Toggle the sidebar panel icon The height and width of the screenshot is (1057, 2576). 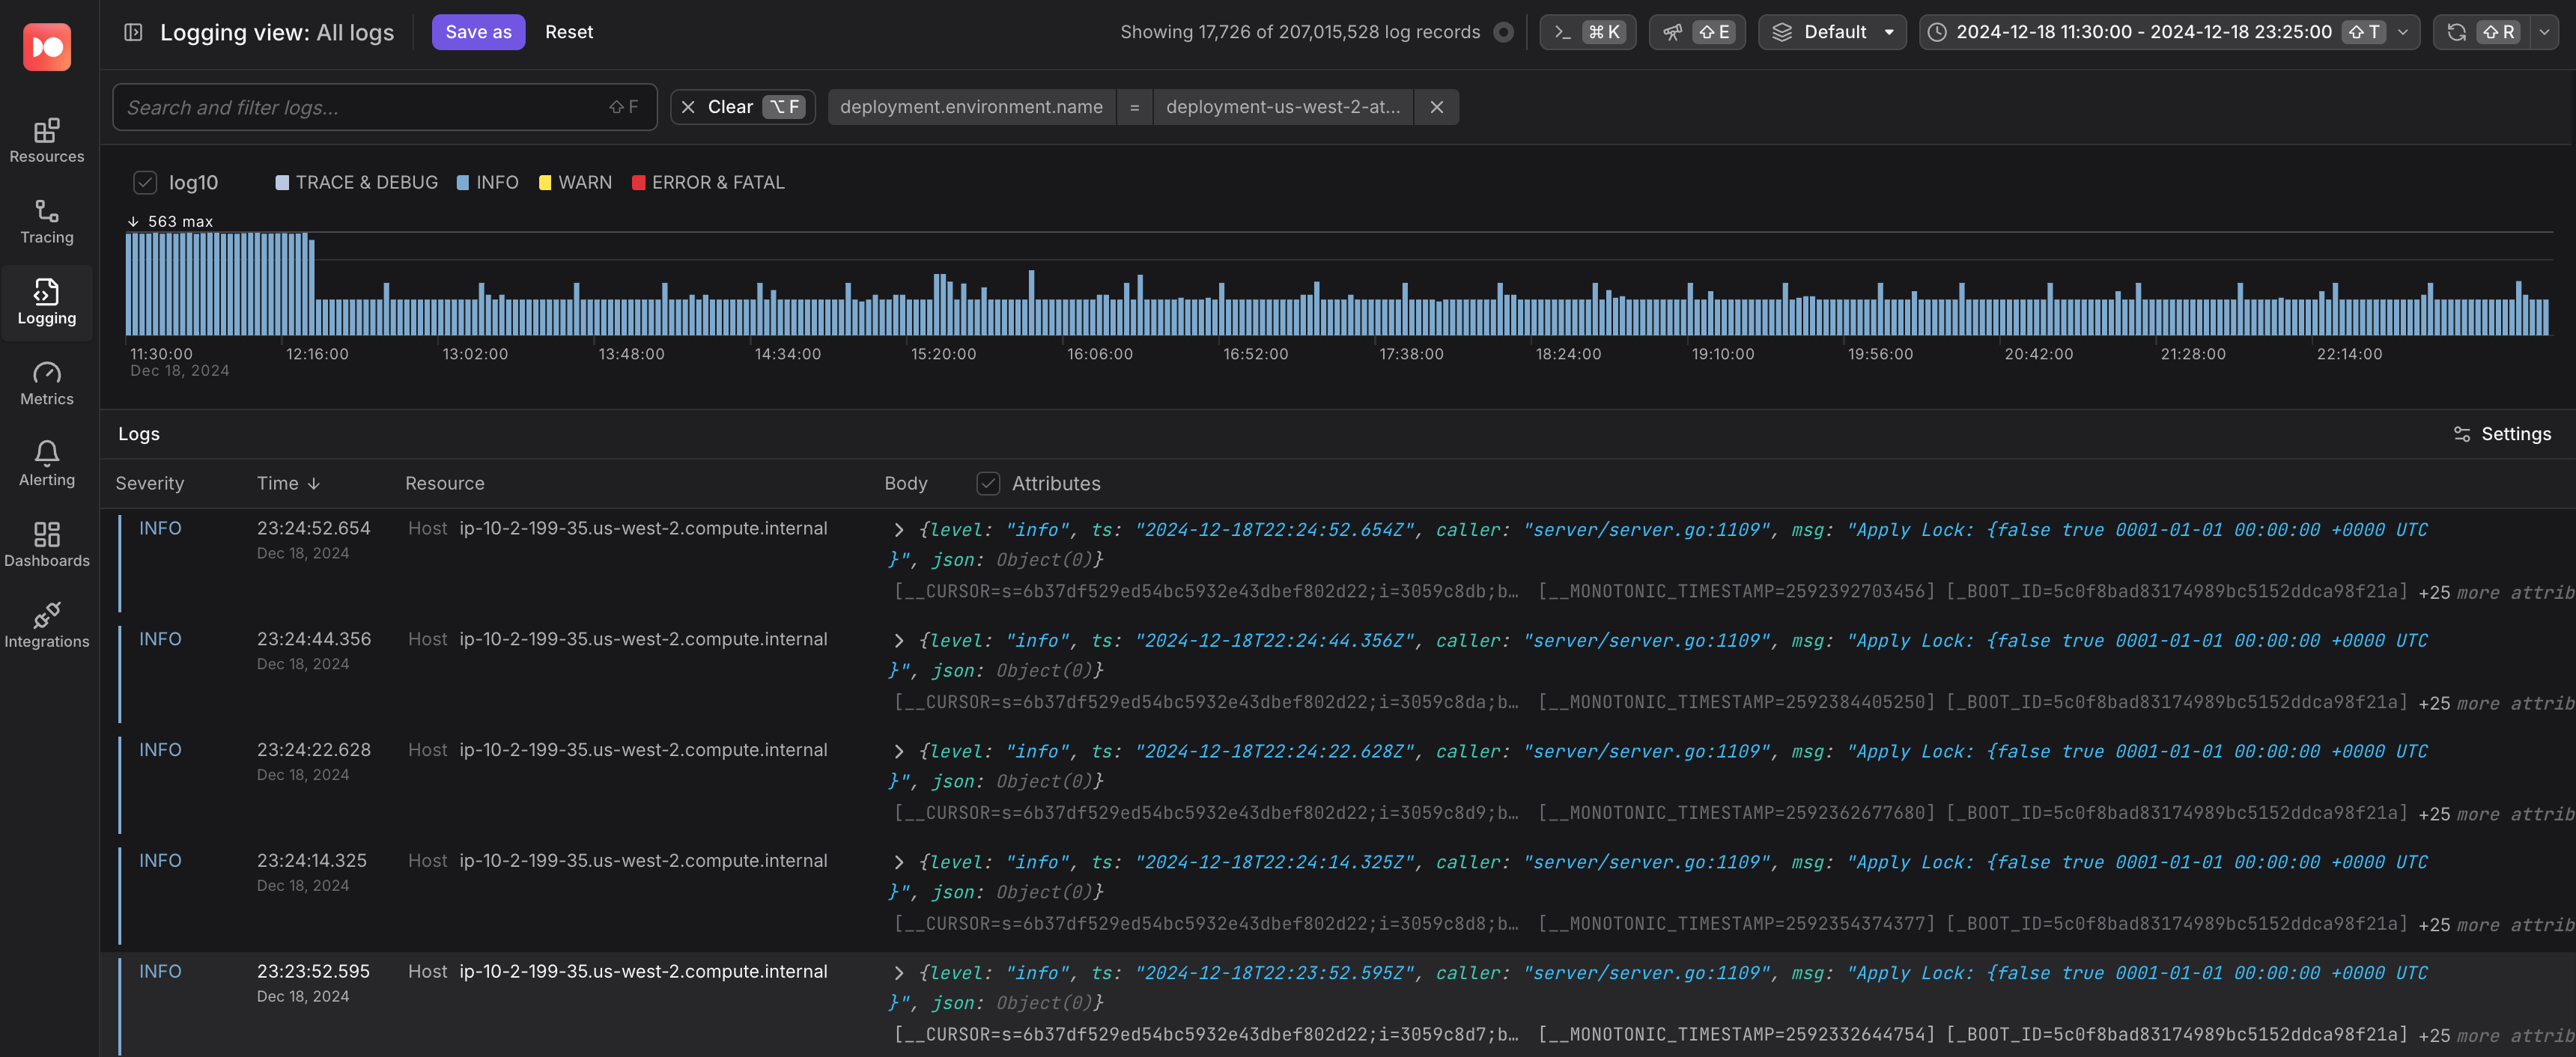133,32
